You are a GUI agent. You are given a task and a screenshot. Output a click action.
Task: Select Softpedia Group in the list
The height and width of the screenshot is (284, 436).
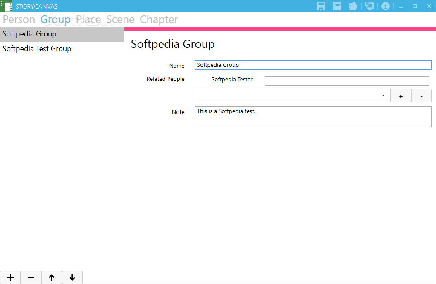(62, 34)
